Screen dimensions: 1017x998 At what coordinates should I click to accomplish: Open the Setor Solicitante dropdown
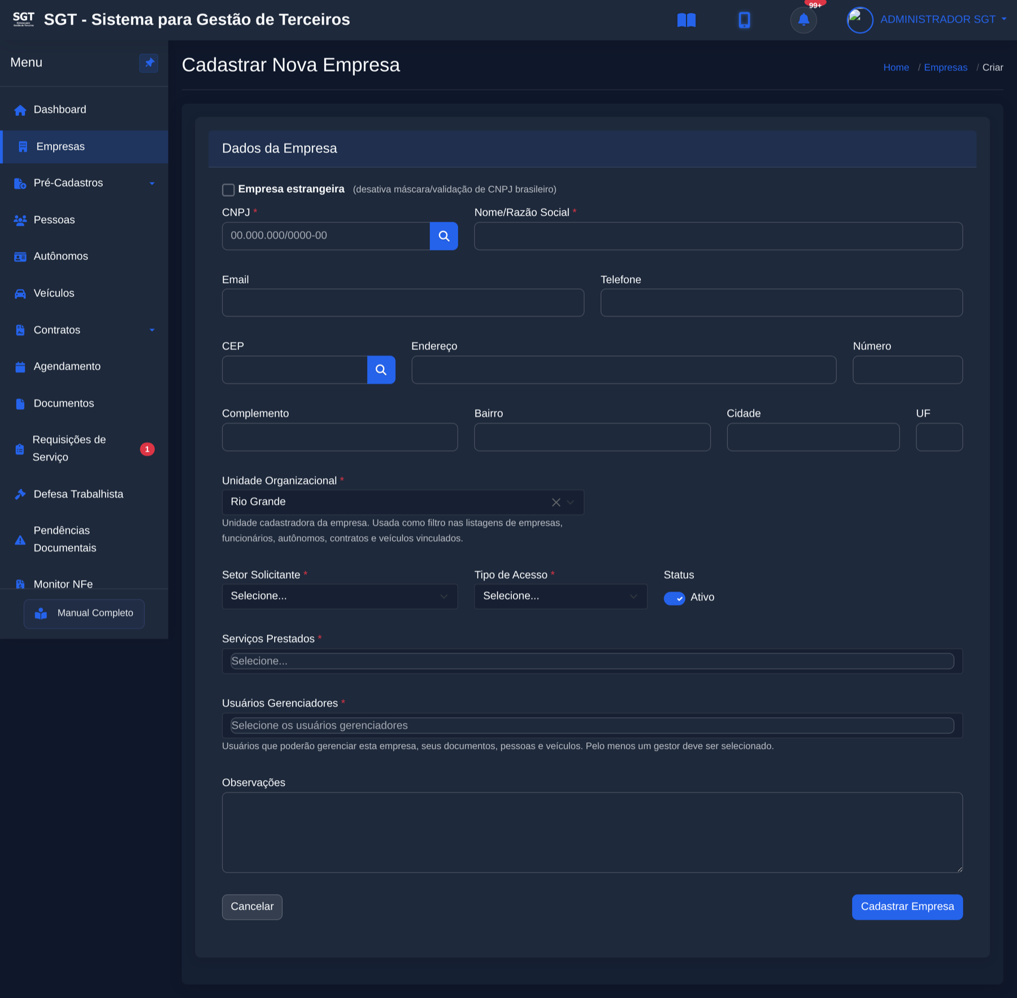[340, 596]
